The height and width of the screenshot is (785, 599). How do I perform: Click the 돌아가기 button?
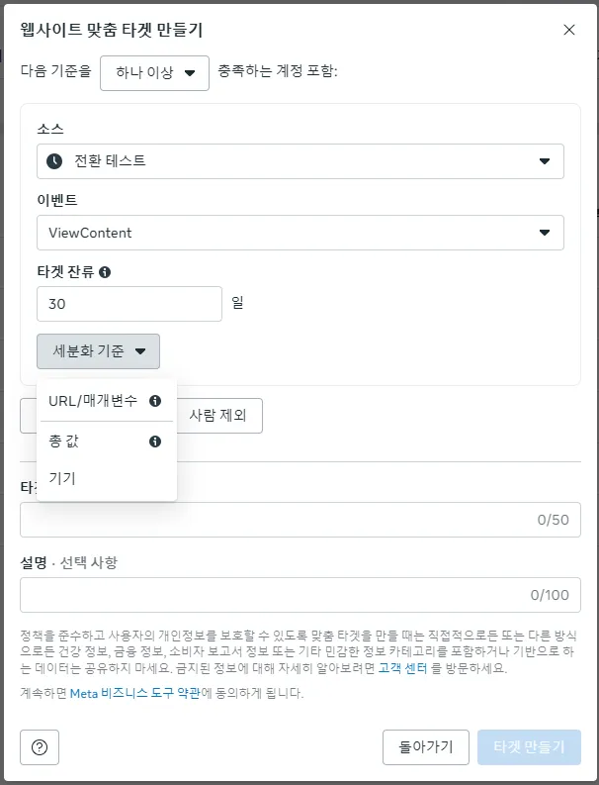(x=425, y=747)
